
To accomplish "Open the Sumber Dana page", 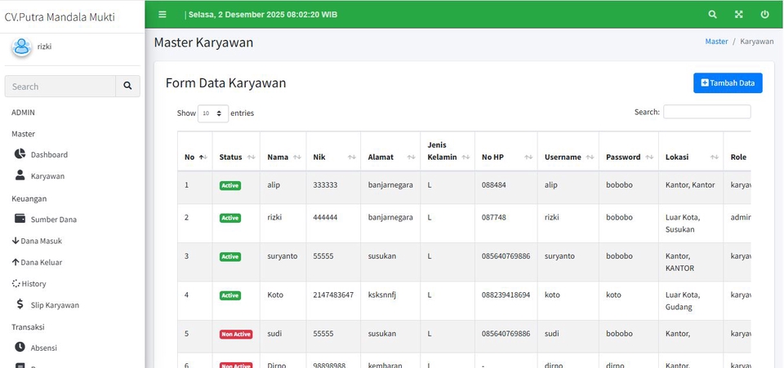I will [x=53, y=219].
